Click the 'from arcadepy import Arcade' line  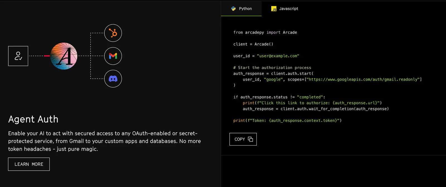click(265, 32)
